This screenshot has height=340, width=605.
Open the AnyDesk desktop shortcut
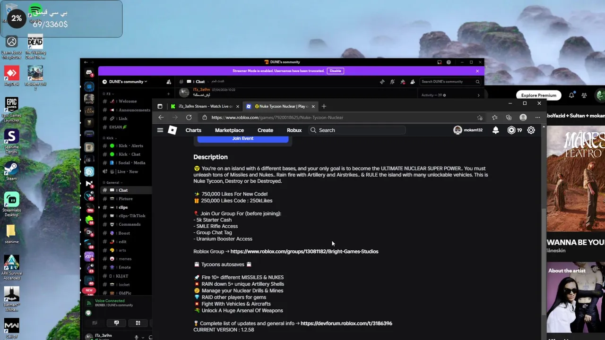11,76
